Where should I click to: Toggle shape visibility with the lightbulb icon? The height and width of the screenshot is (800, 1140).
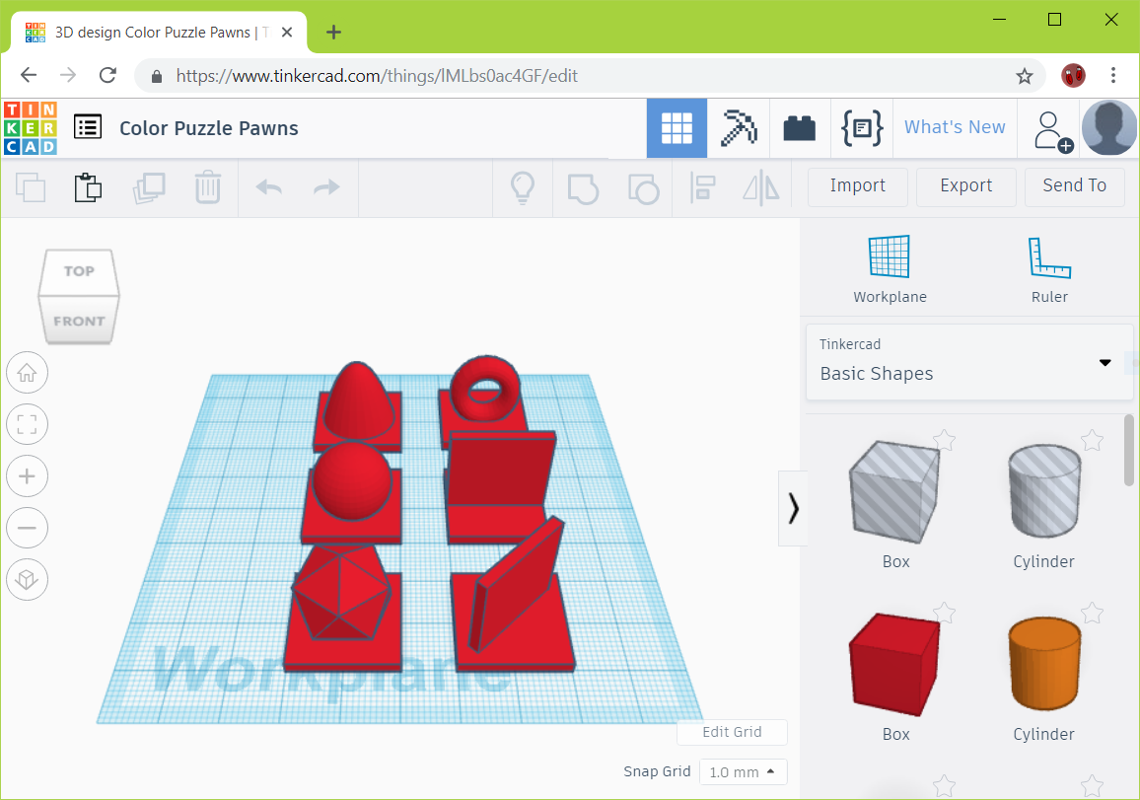523,187
